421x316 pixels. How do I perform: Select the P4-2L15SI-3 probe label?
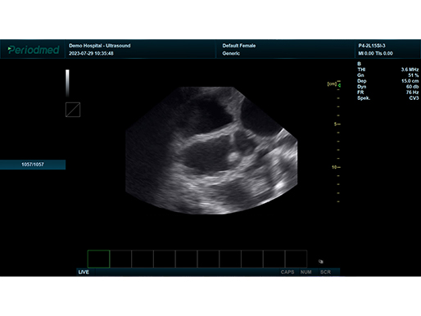(x=372, y=46)
